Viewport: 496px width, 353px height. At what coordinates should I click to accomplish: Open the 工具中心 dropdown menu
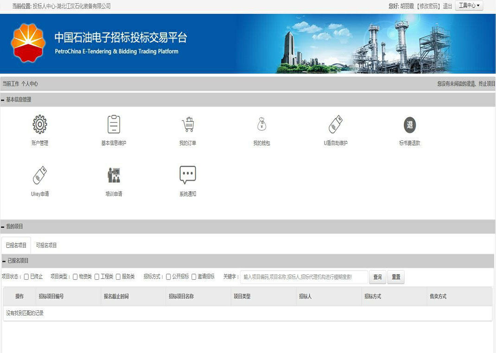pos(469,6)
